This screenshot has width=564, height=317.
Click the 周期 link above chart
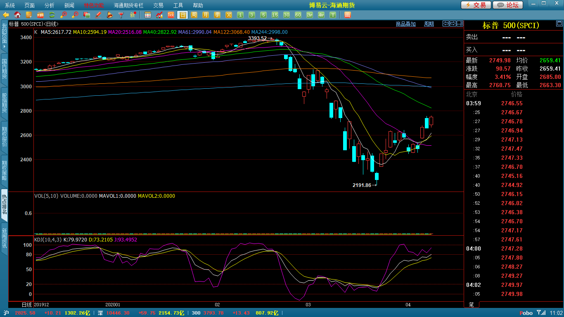pos(429,24)
